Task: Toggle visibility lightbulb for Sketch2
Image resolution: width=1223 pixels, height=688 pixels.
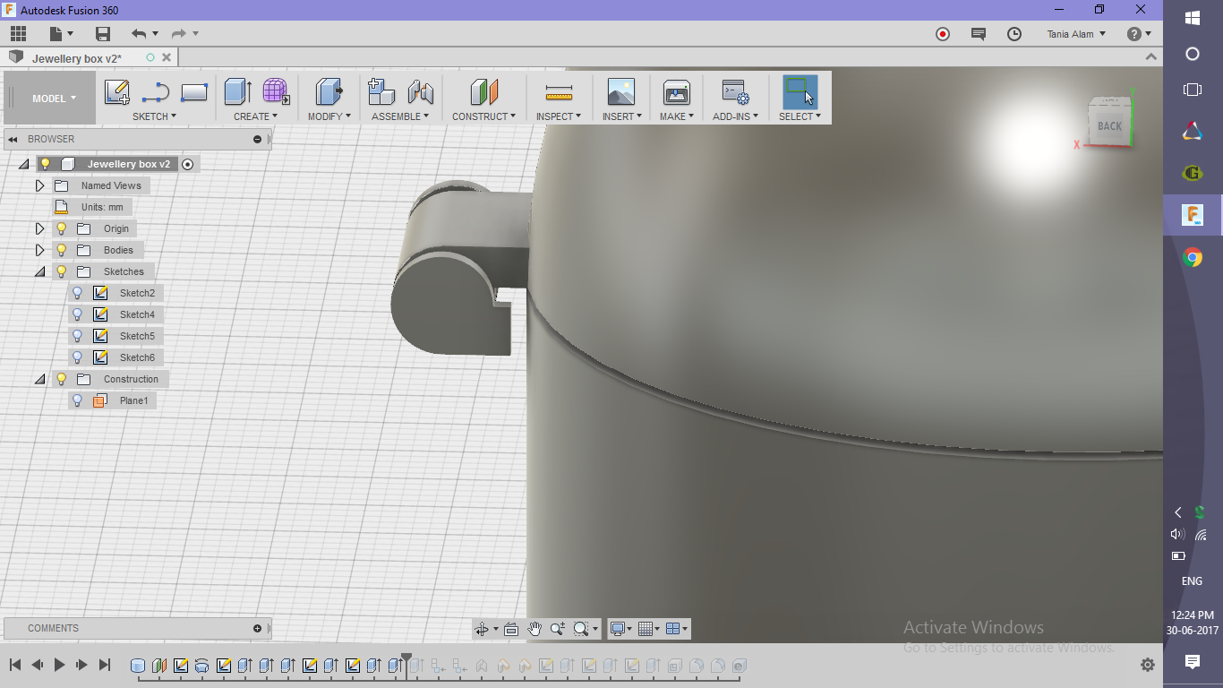Action: coord(77,293)
